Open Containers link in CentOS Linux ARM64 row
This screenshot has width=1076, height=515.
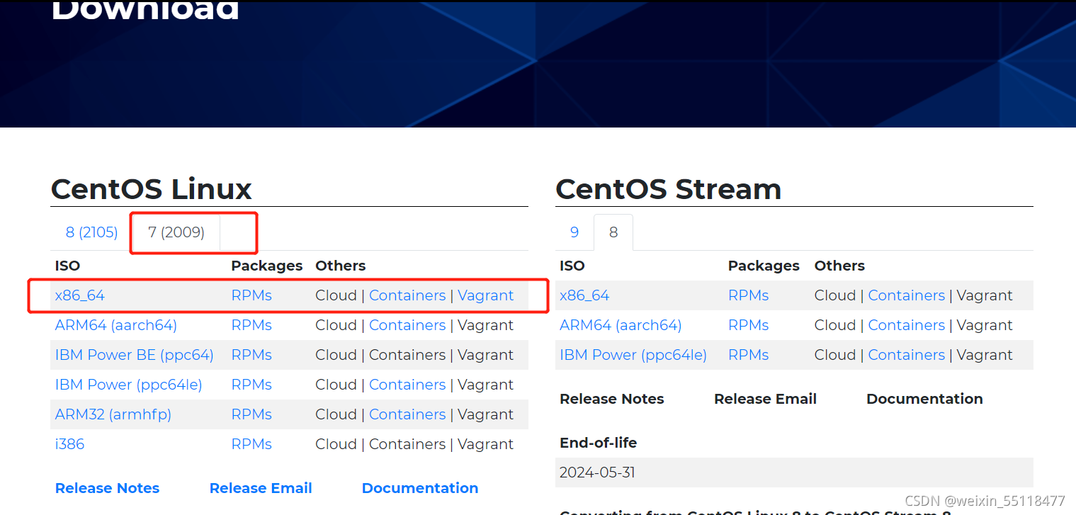coord(407,325)
